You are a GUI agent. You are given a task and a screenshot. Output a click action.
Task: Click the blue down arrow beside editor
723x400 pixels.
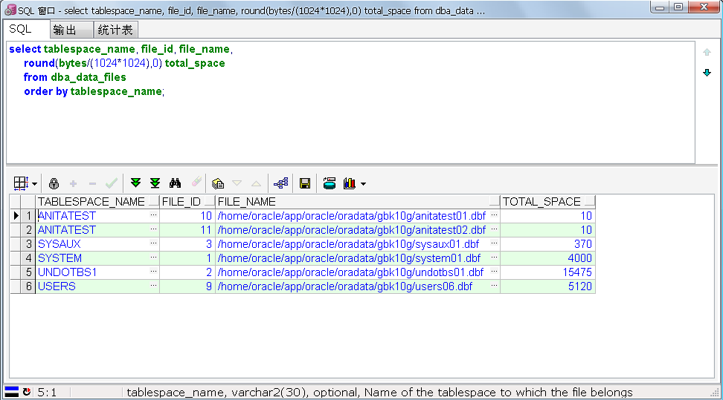pyautogui.click(x=707, y=73)
